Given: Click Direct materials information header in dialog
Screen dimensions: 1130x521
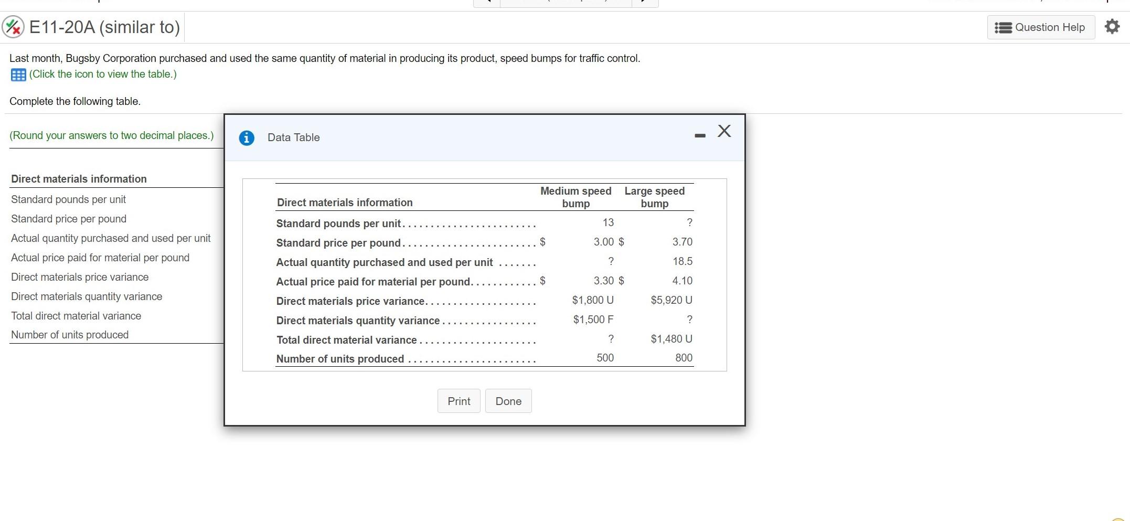Looking at the screenshot, I should pyautogui.click(x=345, y=203).
